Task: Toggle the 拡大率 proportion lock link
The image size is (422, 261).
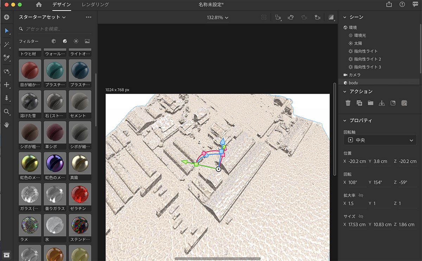Action: pyautogui.click(x=361, y=195)
